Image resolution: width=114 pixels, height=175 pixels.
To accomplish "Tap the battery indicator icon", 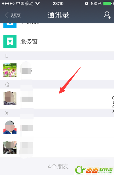I will [107, 4].
